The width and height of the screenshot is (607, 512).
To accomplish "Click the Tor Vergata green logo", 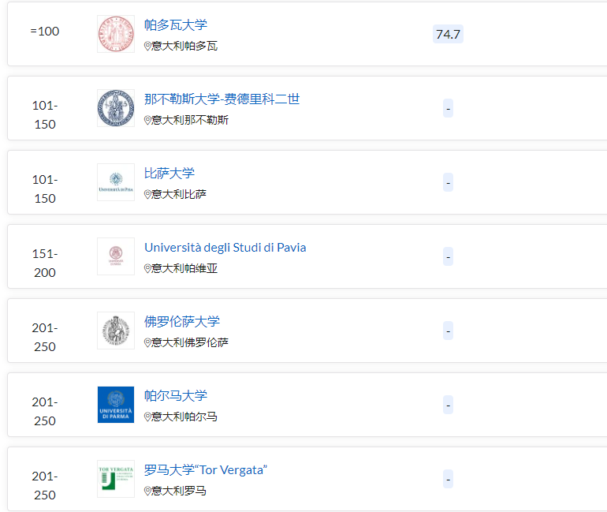I will 116,479.
